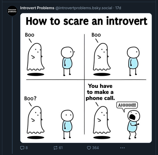Open the Introvert Problems round avatar

(12, 11)
